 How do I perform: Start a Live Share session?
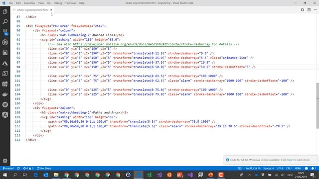click(x=44, y=169)
